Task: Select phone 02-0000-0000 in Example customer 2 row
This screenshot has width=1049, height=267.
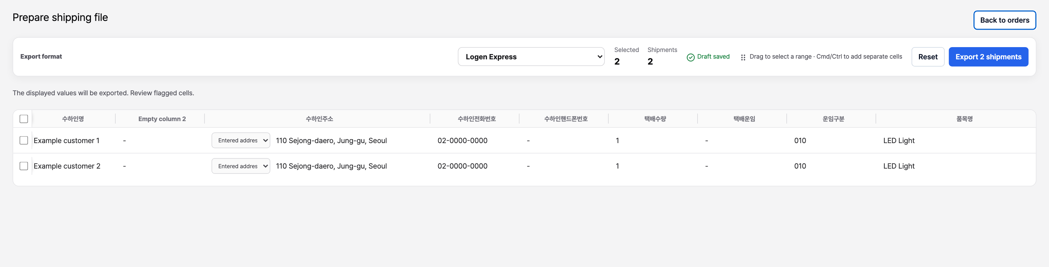Action: pos(474,166)
